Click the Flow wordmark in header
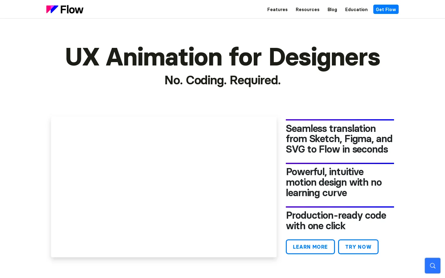Viewport: 445px width, 278px height. (72, 10)
